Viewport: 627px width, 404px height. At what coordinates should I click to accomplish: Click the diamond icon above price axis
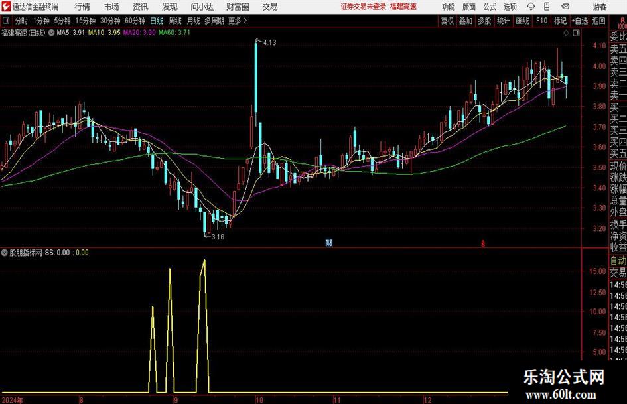coord(566,33)
